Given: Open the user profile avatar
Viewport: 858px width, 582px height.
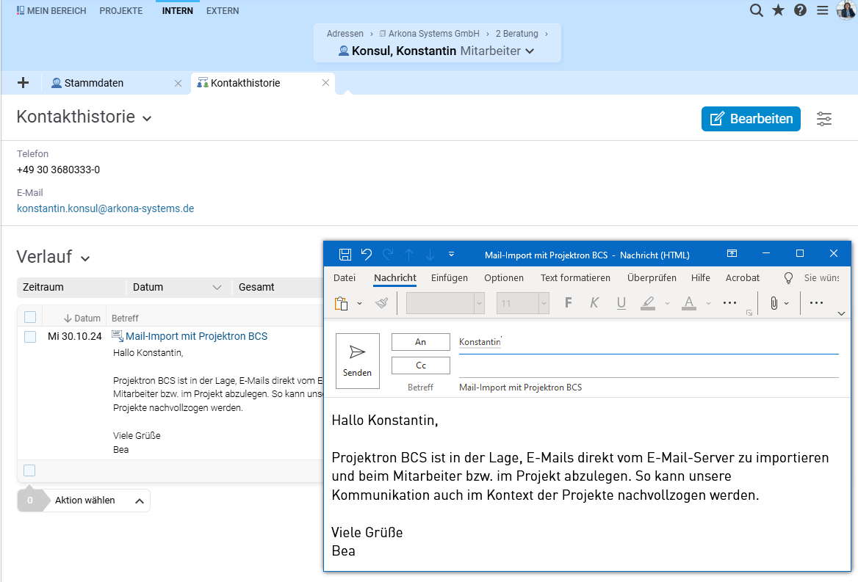Looking at the screenshot, I should pyautogui.click(x=846, y=10).
